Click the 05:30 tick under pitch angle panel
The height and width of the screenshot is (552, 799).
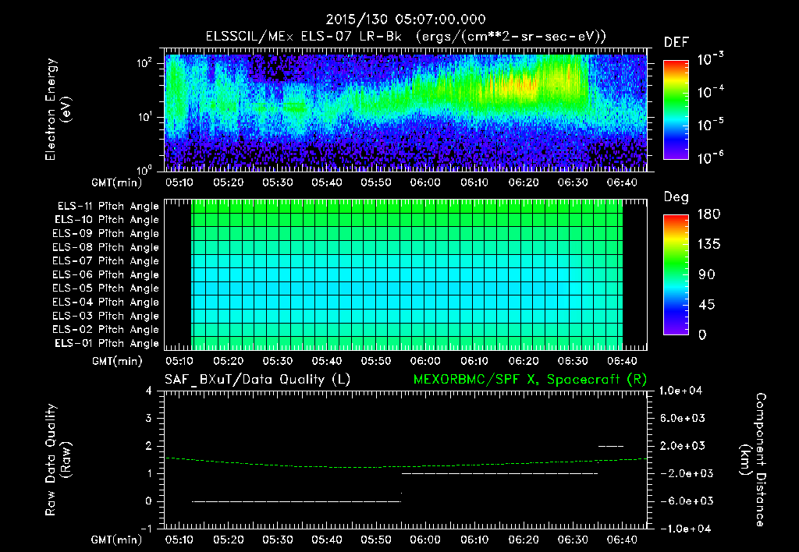(277, 361)
